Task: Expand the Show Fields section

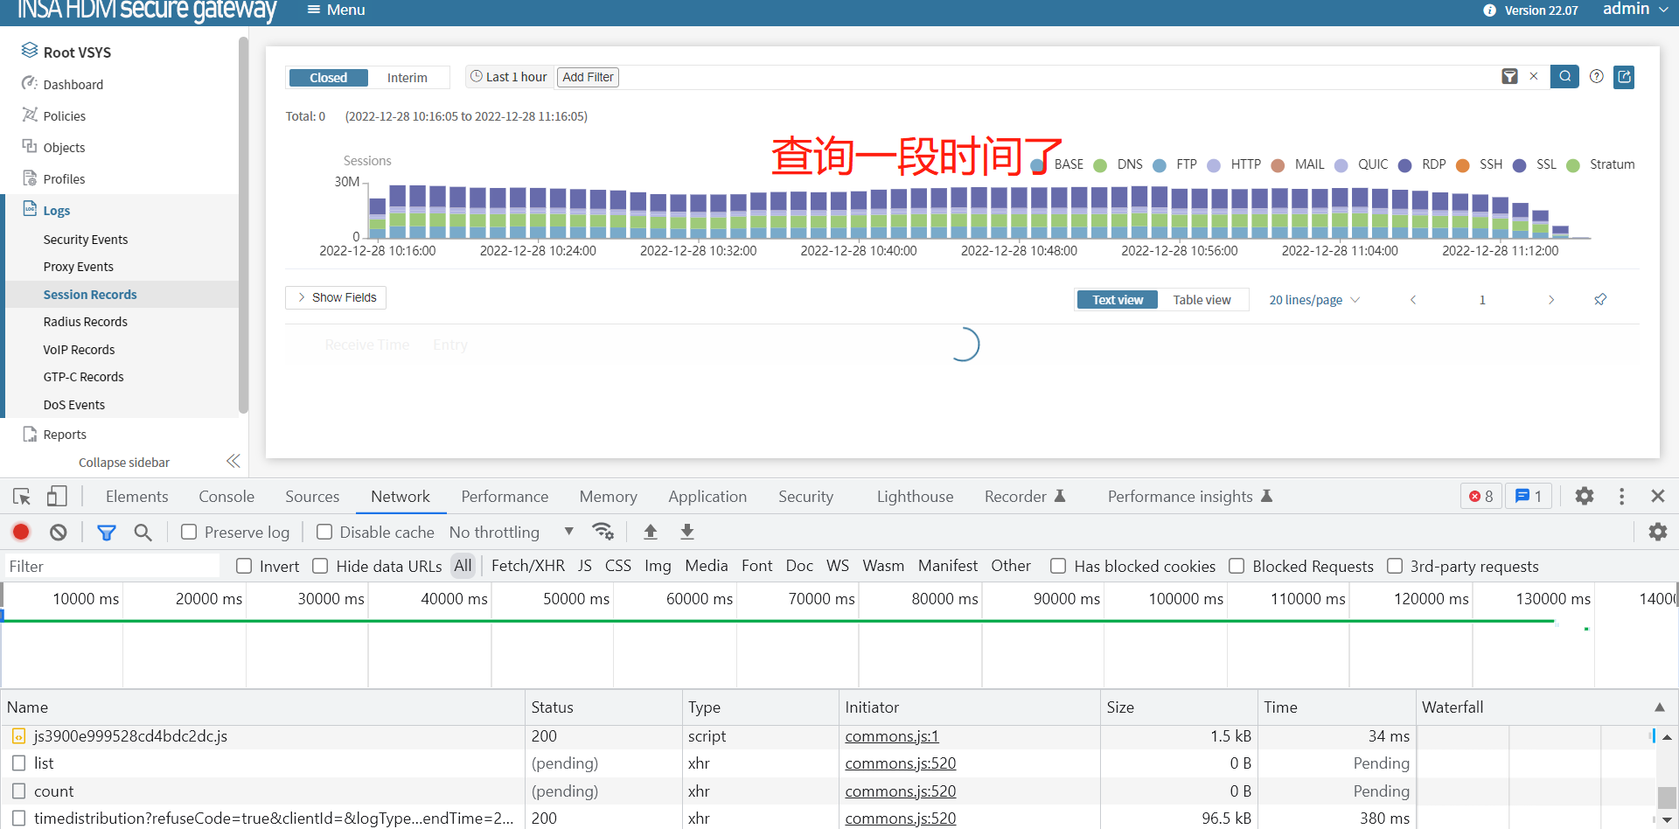Action: [x=336, y=297]
